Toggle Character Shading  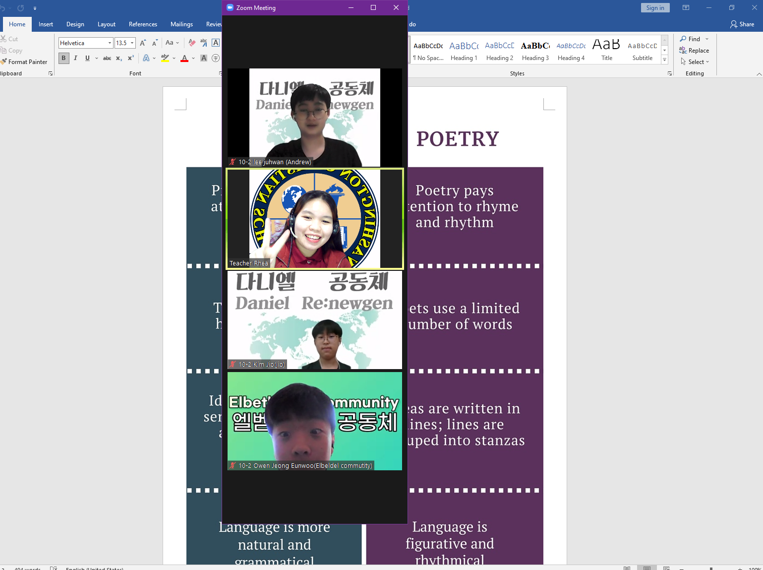[204, 58]
